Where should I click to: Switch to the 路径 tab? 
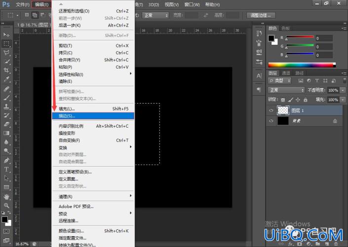click(300, 73)
